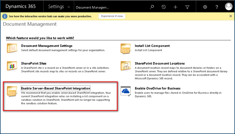This screenshot has width=235, height=134.
Task: Open Enable Server-Based SharePoint Integration link
Action: [x=56, y=88]
